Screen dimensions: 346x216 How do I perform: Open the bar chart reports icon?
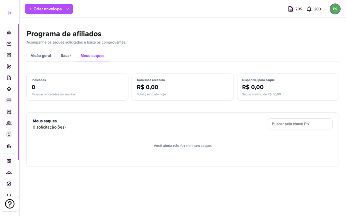pos(9,146)
